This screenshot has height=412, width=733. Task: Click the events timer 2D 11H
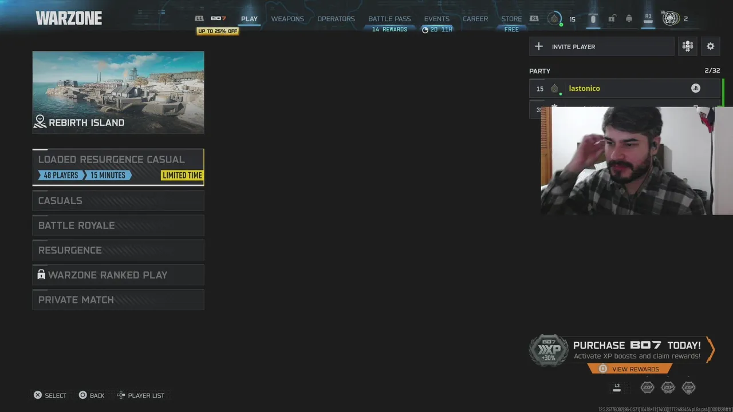coord(437,29)
